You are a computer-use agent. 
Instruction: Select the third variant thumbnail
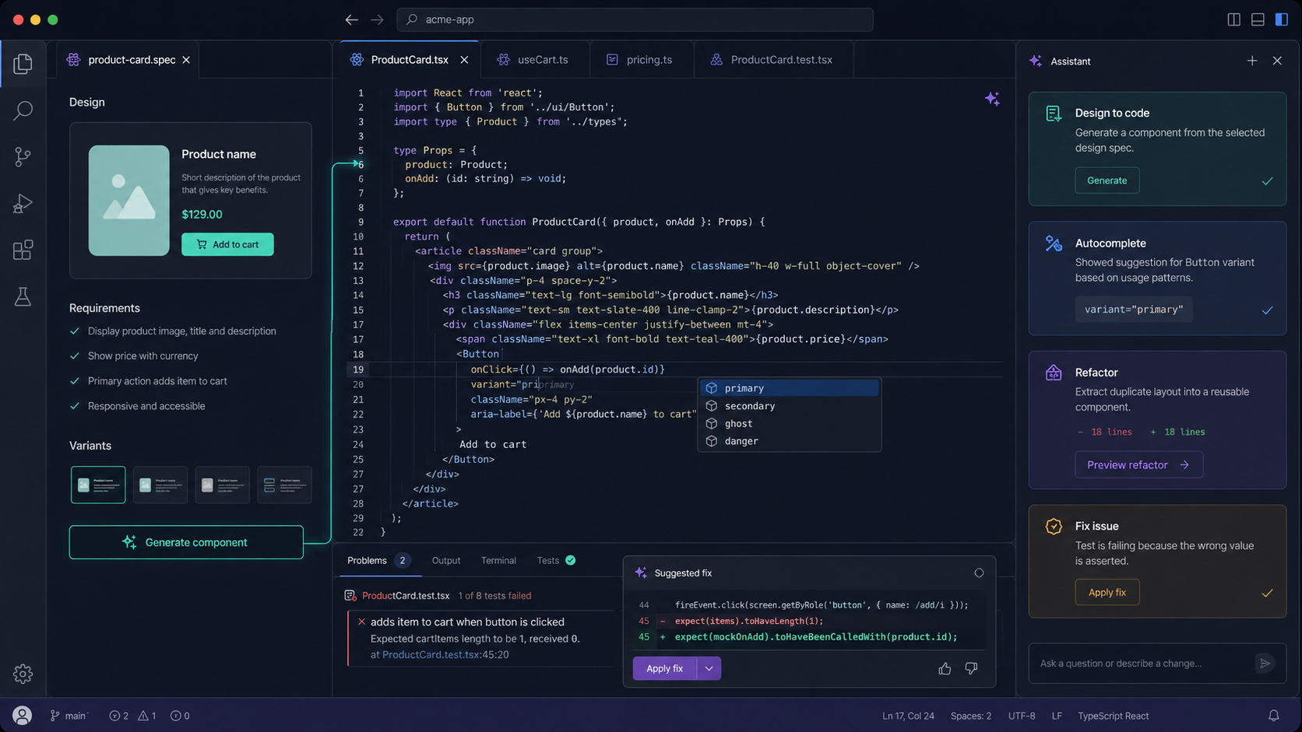click(x=223, y=485)
